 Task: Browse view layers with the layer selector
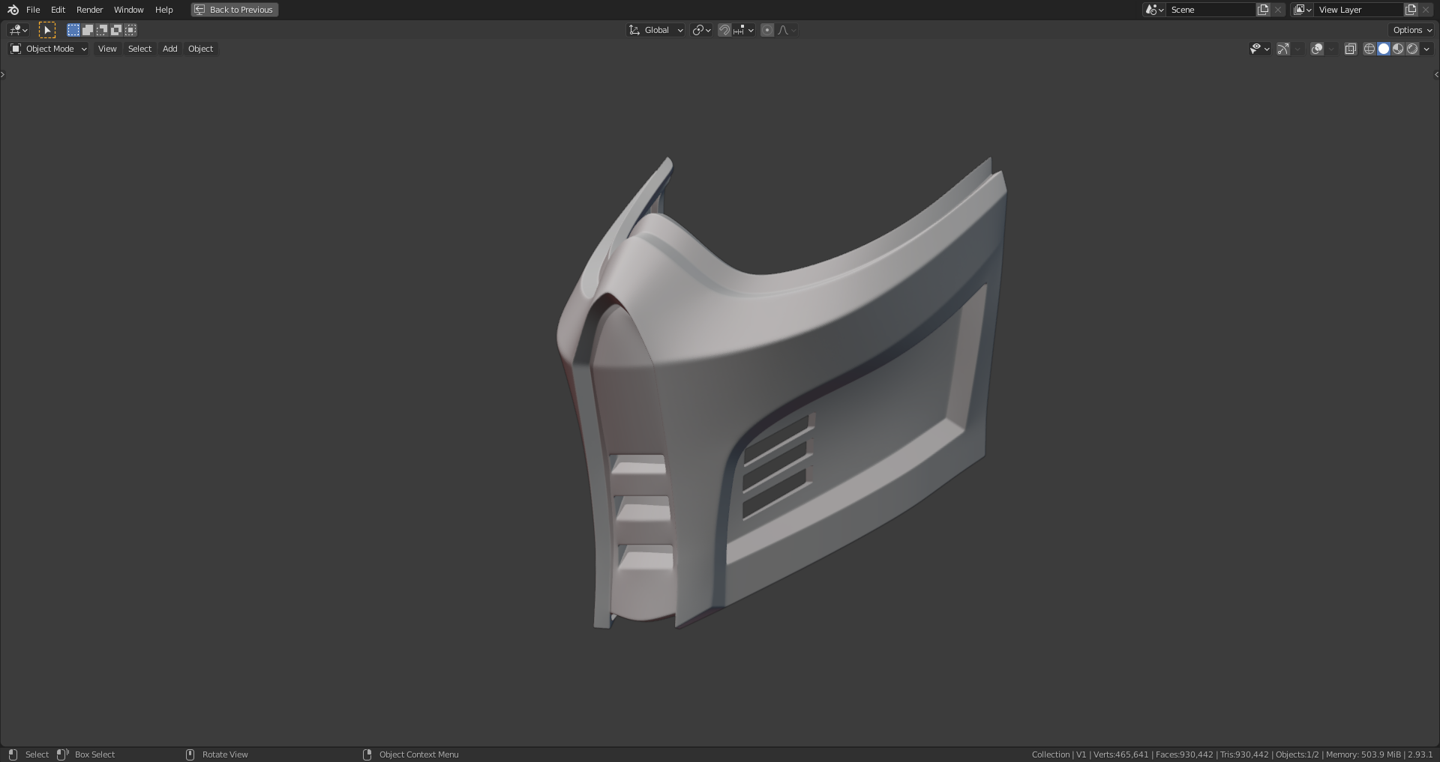[1302, 10]
